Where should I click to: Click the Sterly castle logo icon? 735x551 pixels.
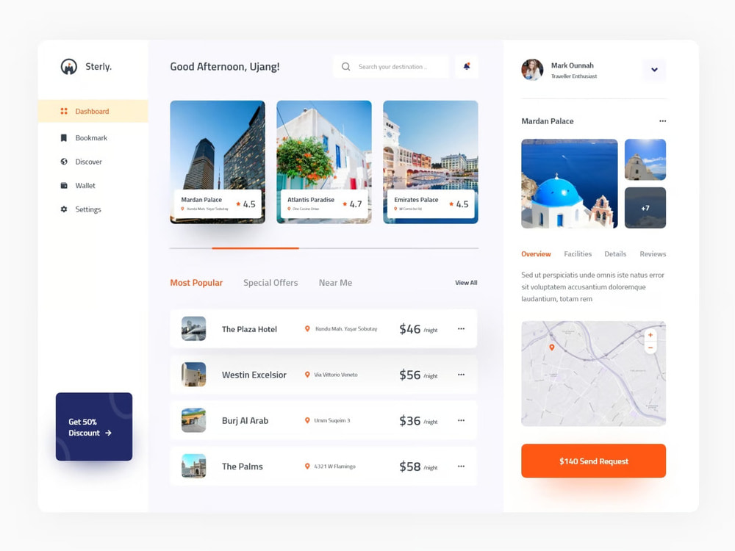click(x=69, y=67)
